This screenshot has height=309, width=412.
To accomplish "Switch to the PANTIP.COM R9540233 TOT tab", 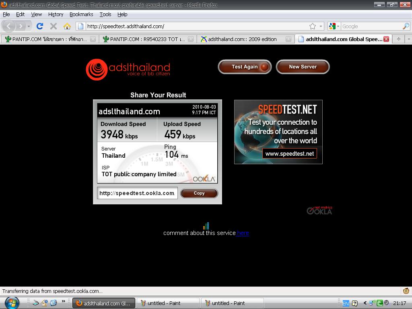I will pyautogui.click(x=148, y=39).
